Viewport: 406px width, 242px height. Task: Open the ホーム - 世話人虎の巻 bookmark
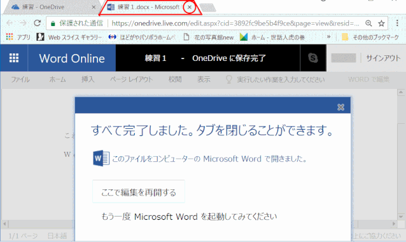(x=272, y=37)
